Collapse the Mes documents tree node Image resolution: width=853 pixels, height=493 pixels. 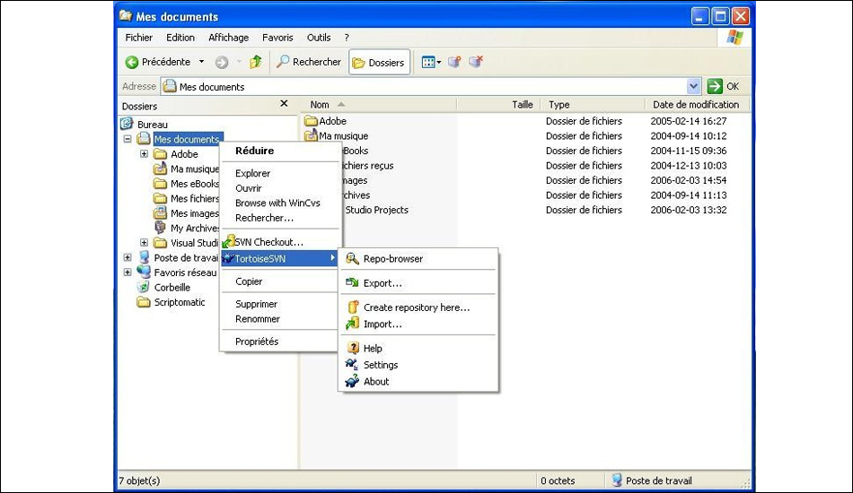pyautogui.click(x=128, y=139)
